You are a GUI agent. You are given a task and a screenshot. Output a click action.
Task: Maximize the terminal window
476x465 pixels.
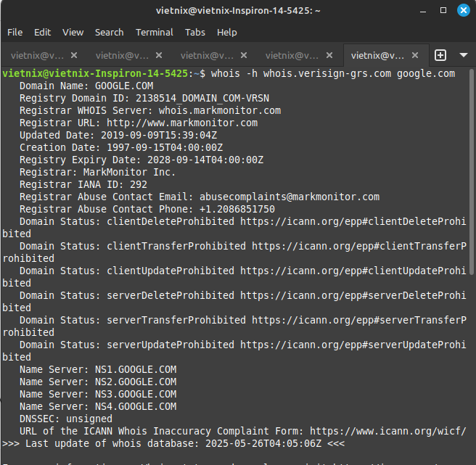[x=443, y=11]
